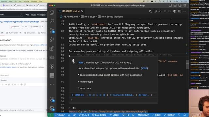
Task: Open commit d0df36c in the blame hover
Action: [x=78, y=95]
